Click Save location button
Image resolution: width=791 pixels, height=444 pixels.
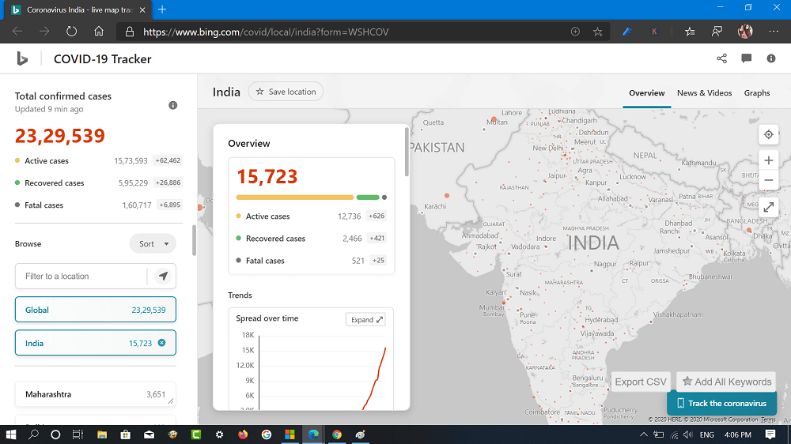286,92
